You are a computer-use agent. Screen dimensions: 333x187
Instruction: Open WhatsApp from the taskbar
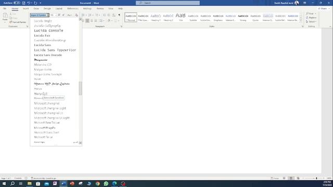(106, 183)
